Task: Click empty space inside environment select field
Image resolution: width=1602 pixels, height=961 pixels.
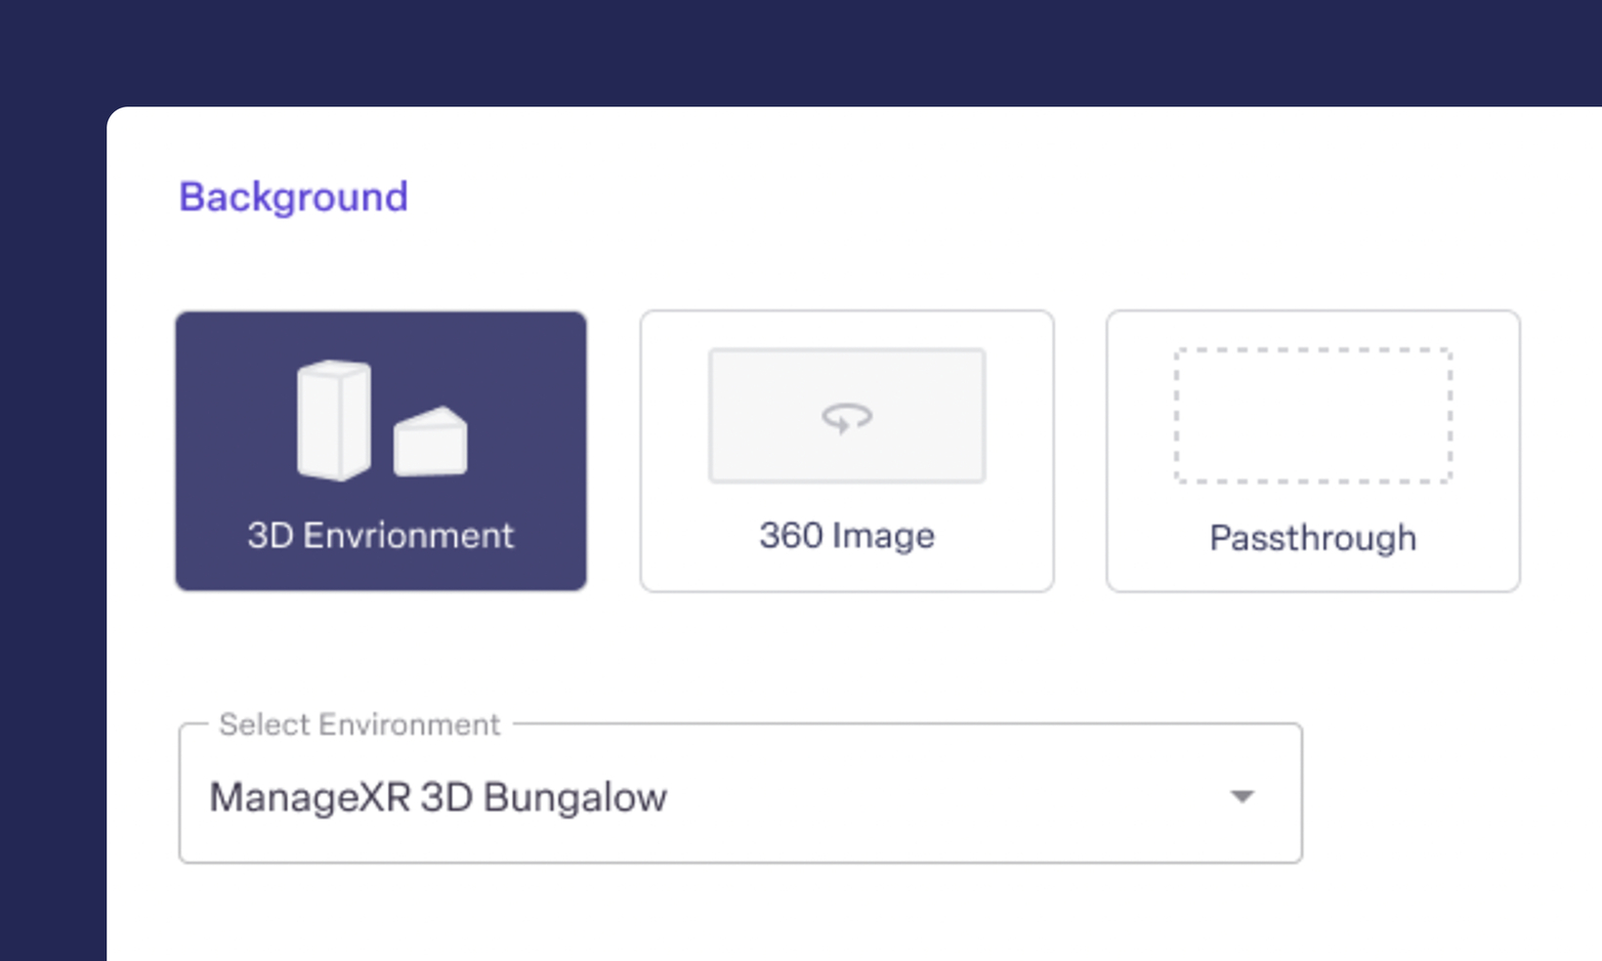Action: point(938,797)
